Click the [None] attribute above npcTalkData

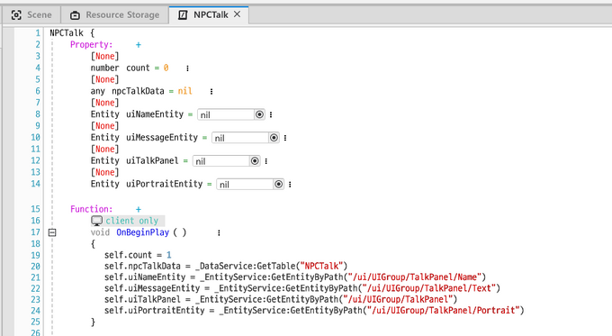click(104, 79)
